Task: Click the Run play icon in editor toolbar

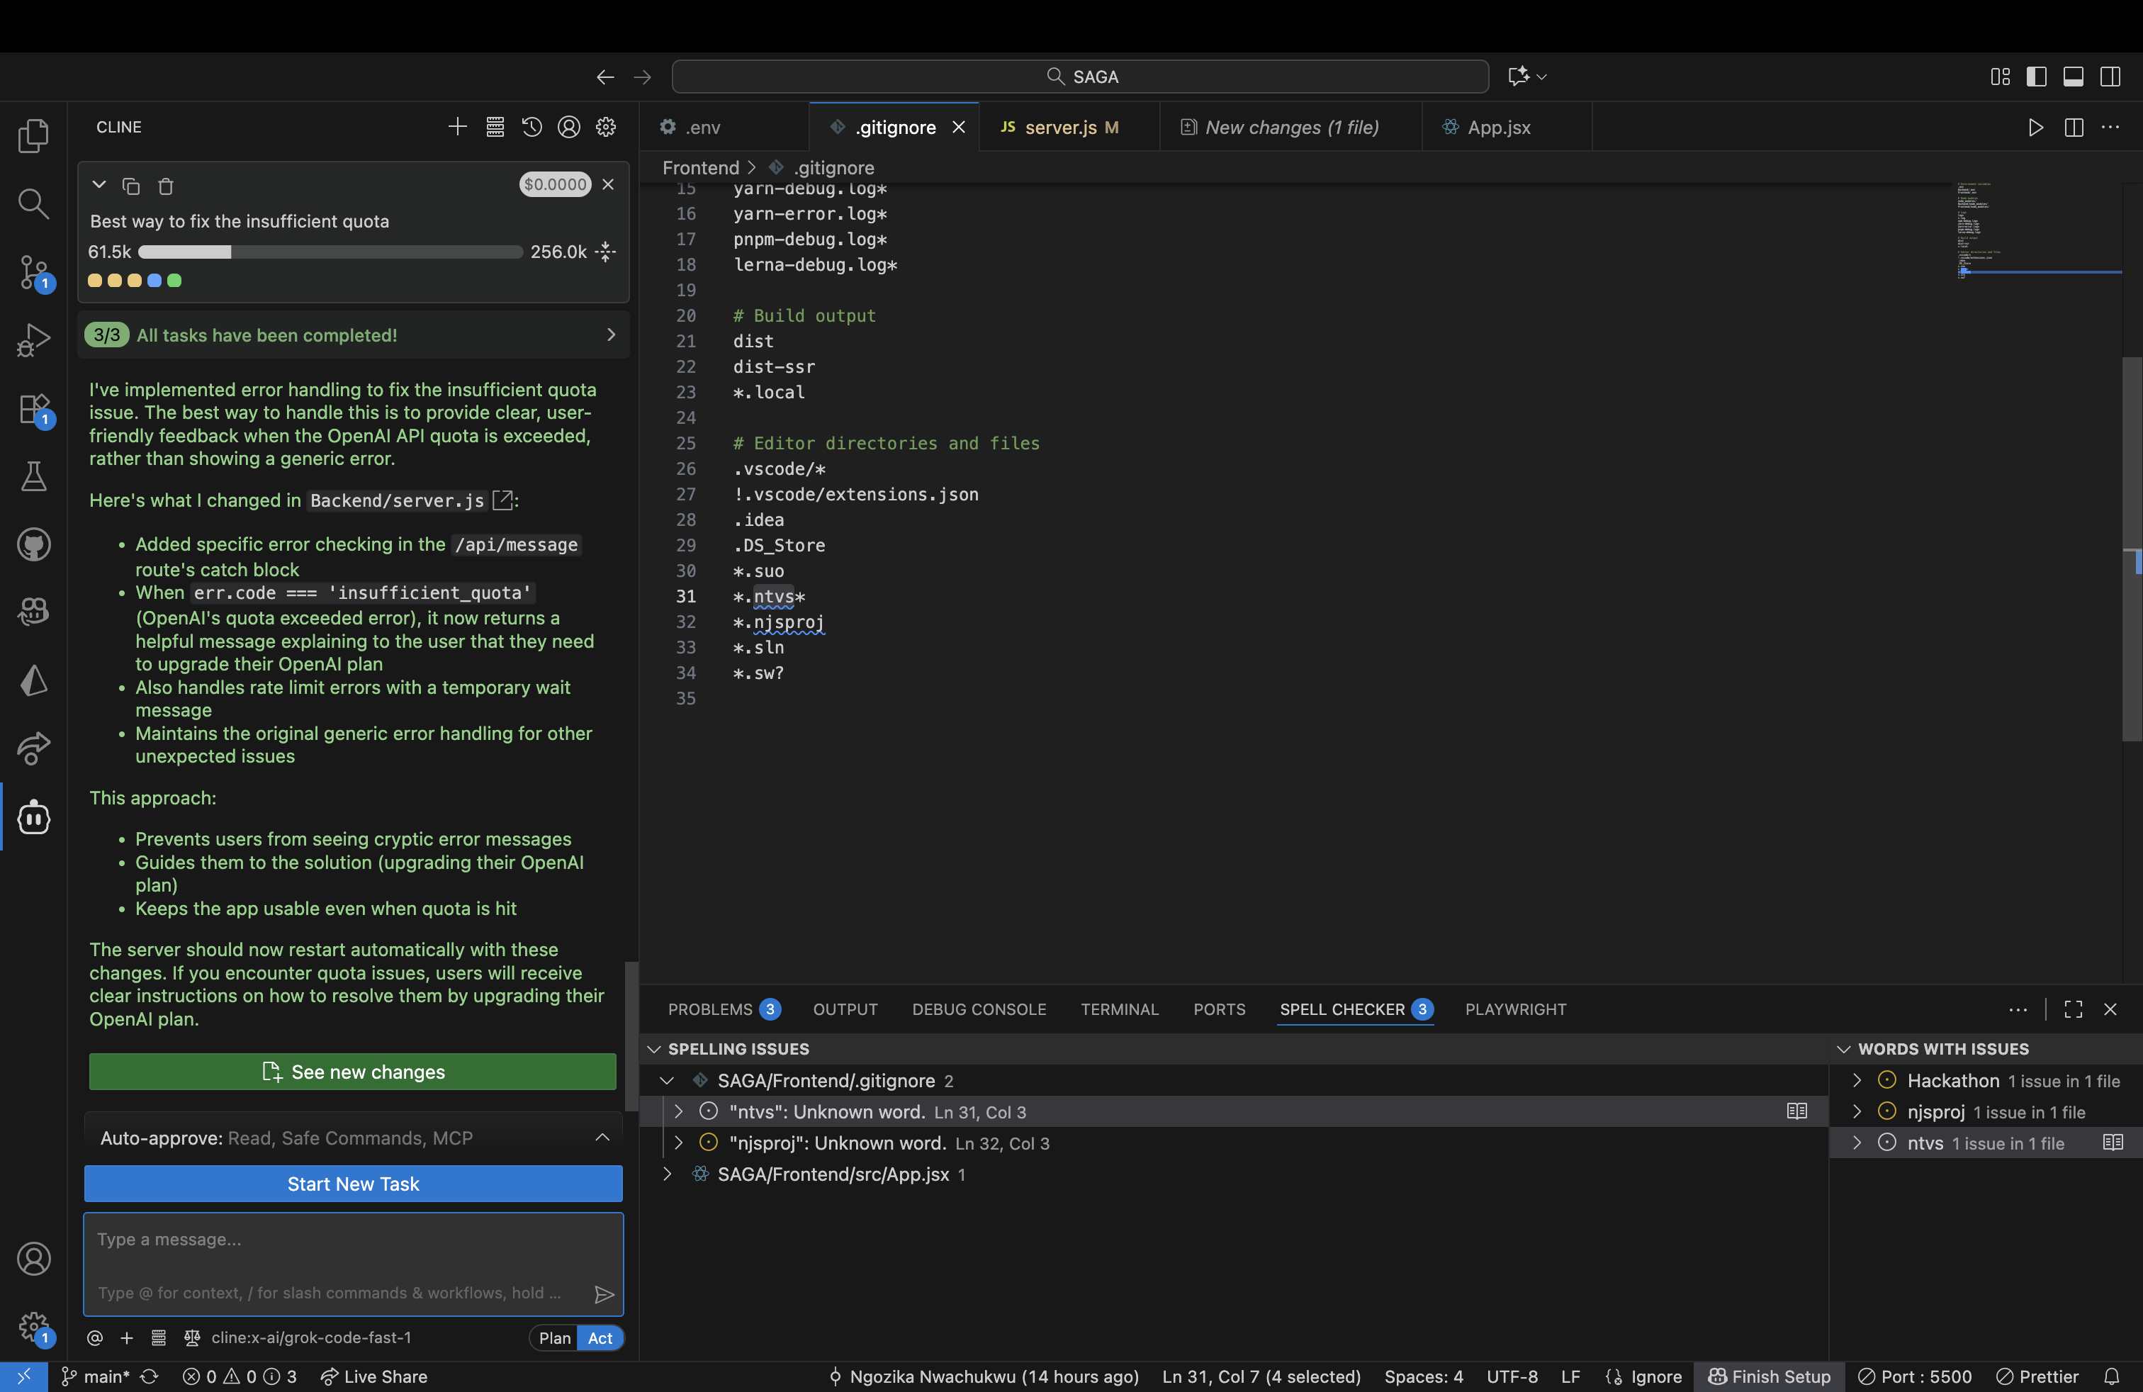Action: coord(2035,127)
